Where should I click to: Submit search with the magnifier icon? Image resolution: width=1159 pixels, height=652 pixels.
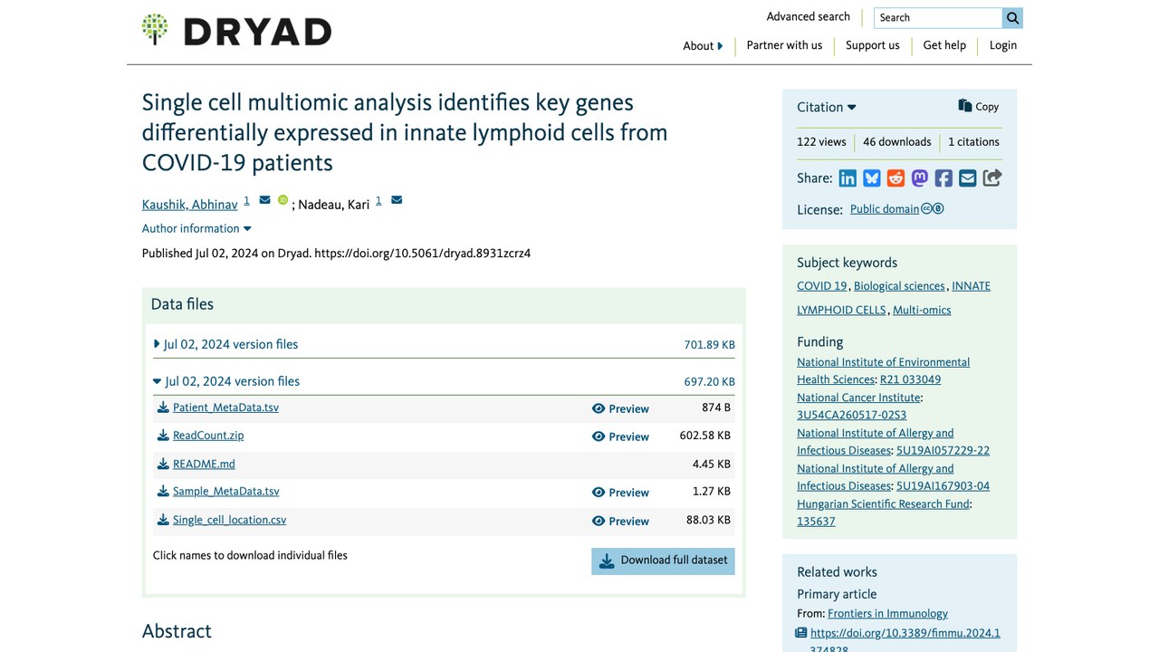(x=1012, y=17)
